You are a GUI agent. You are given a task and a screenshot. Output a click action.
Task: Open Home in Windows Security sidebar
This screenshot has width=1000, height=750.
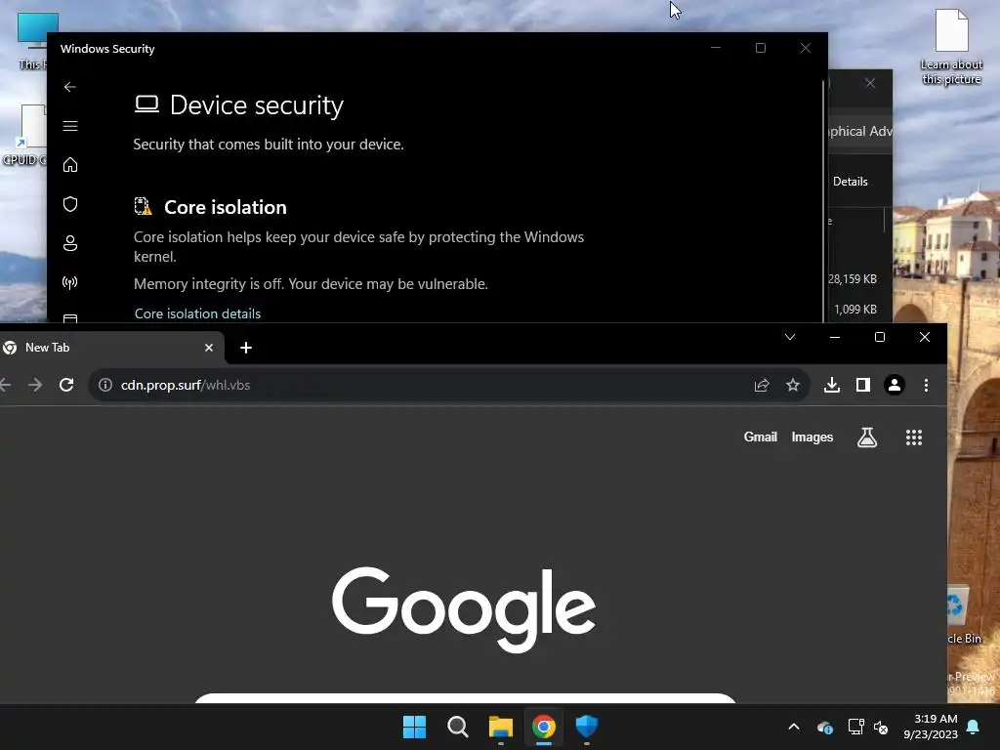pyautogui.click(x=70, y=165)
